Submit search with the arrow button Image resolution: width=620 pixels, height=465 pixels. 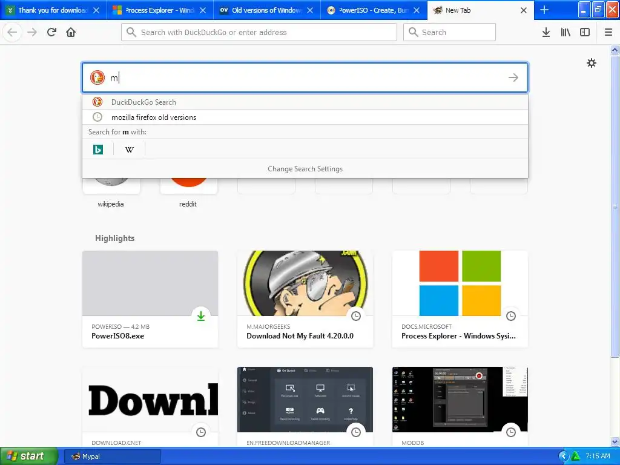[513, 77]
